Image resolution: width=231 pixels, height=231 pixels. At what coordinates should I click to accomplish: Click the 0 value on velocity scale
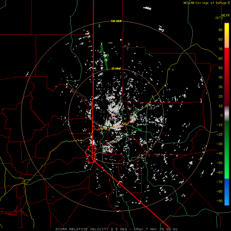click(222, 115)
